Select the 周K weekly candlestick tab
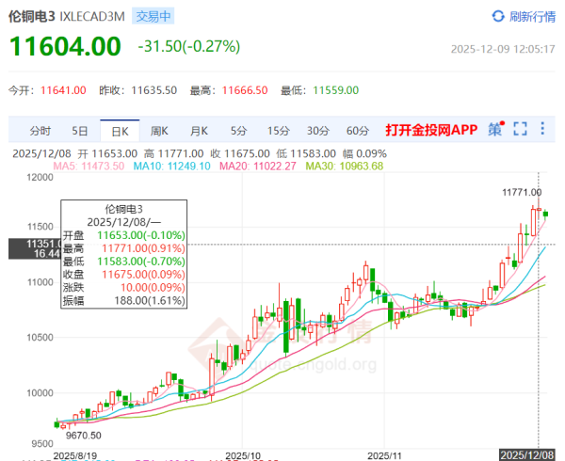This screenshot has height=461, width=565. (x=159, y=131)
